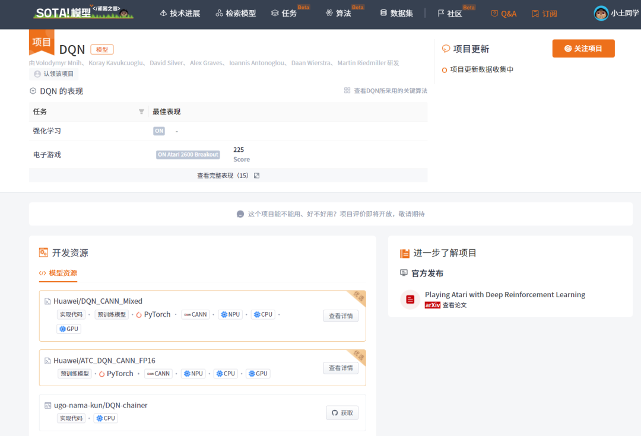
Task: Click the 项目更新 speech bubble icon
Action: pos(446,49)
